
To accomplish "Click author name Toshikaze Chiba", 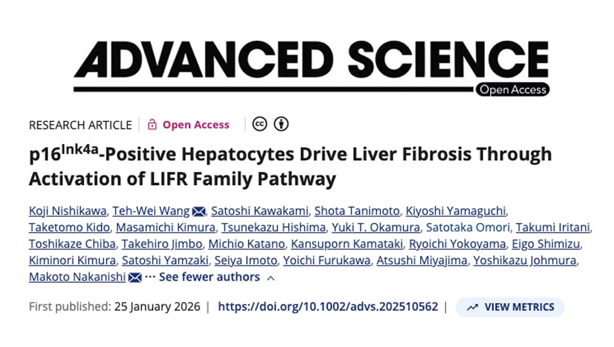I will coord(72,244).
